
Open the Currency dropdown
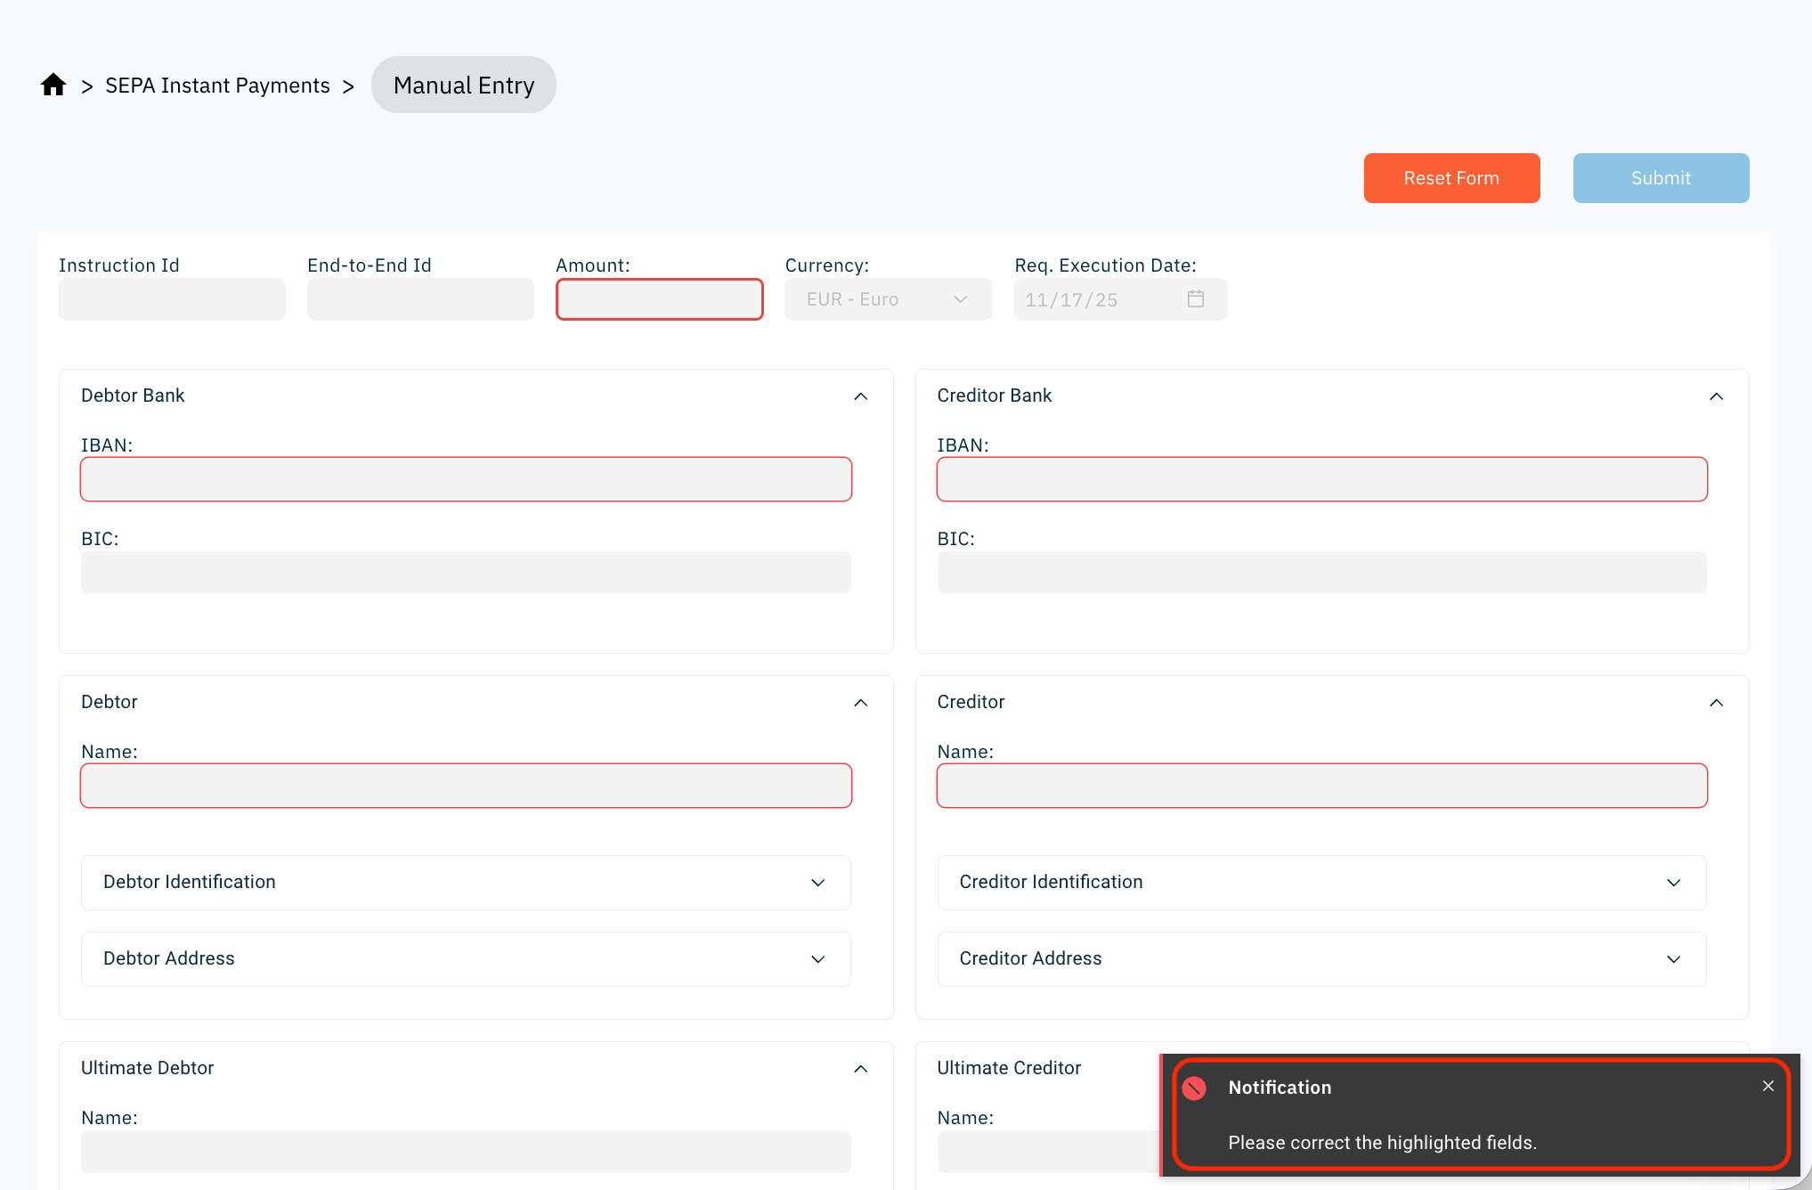click(888, 299)
